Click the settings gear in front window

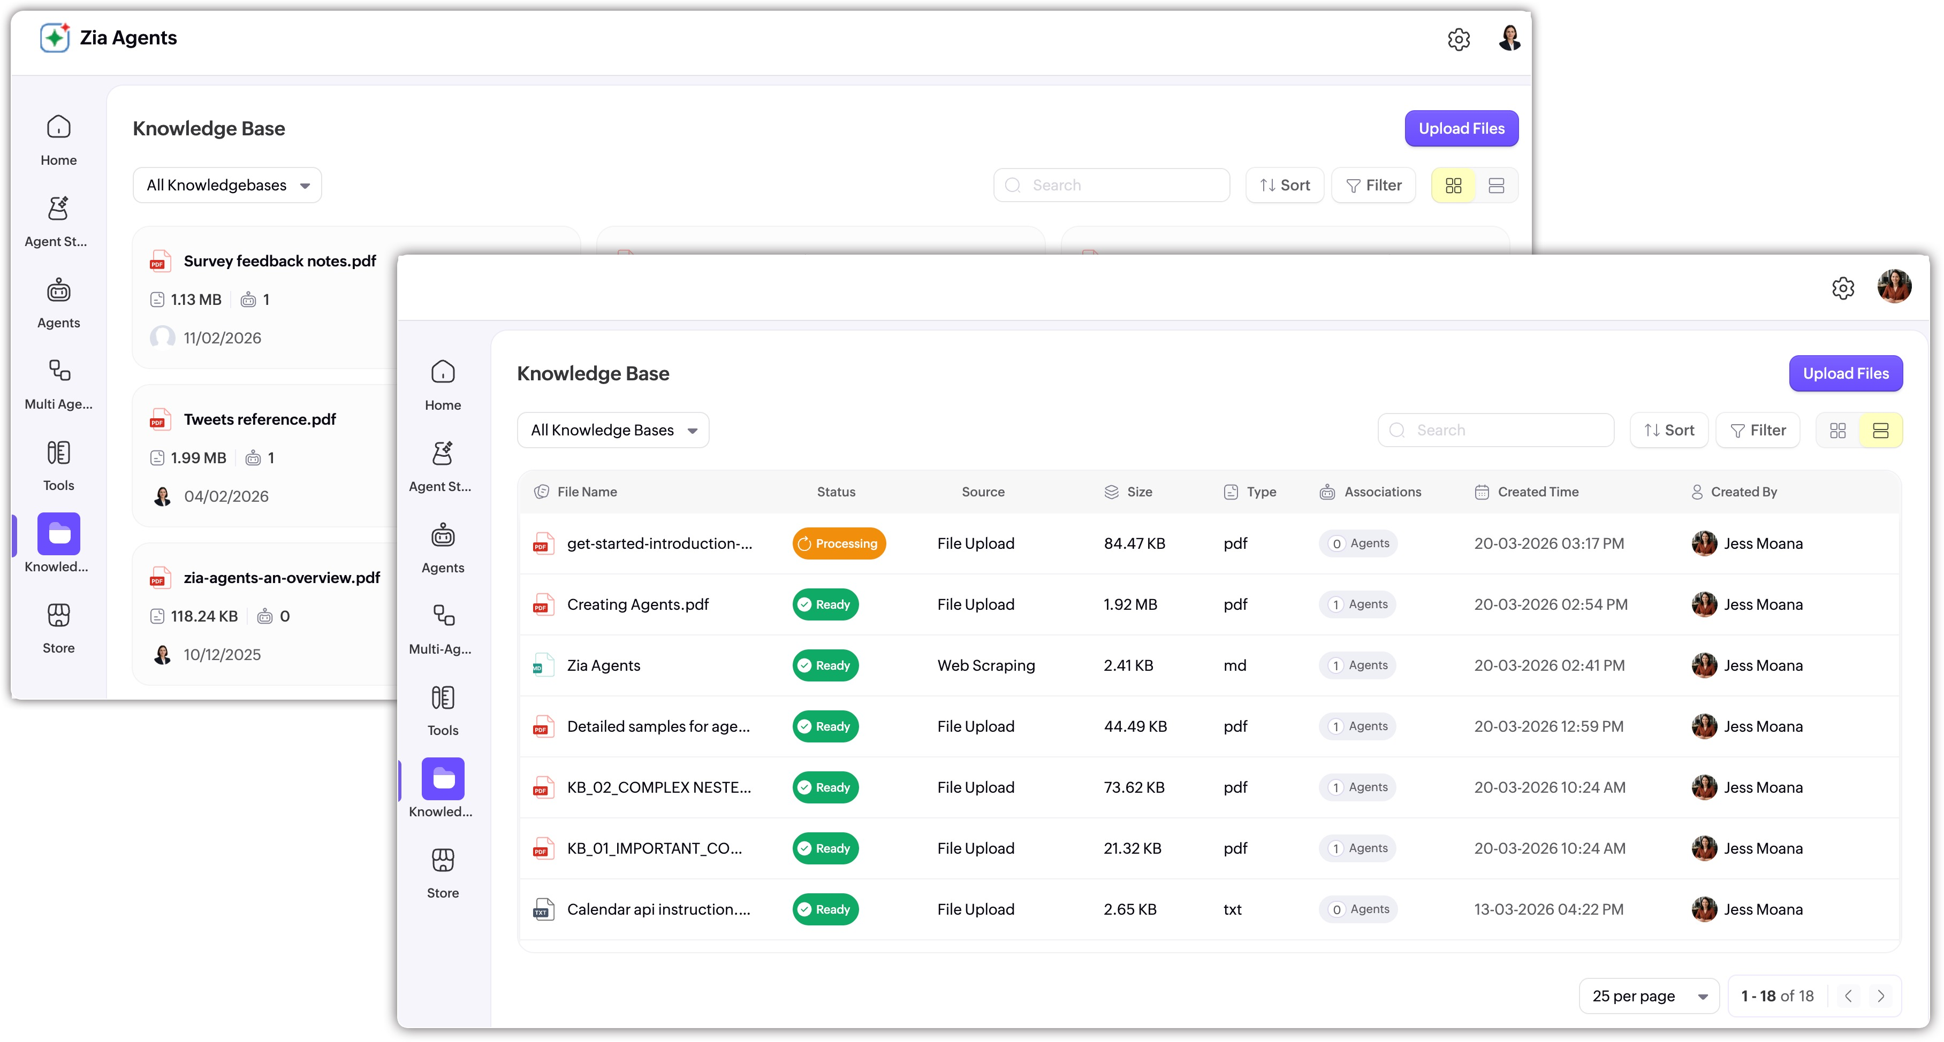(1842, 288)
